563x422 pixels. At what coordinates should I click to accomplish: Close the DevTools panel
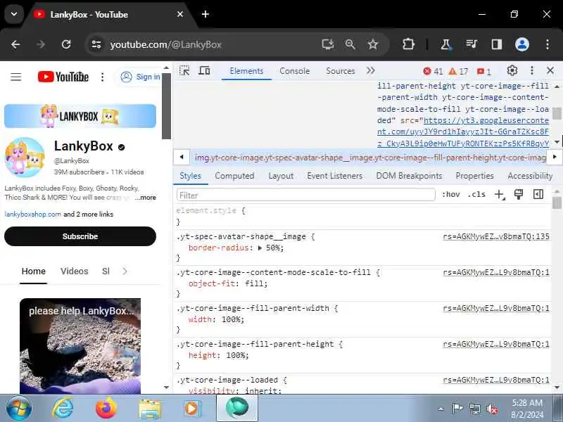550,71
